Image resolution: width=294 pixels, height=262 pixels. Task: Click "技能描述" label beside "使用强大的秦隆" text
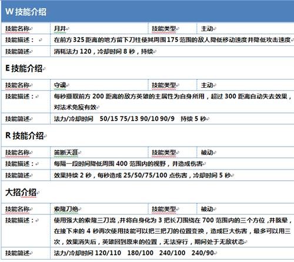click(19, 220)
